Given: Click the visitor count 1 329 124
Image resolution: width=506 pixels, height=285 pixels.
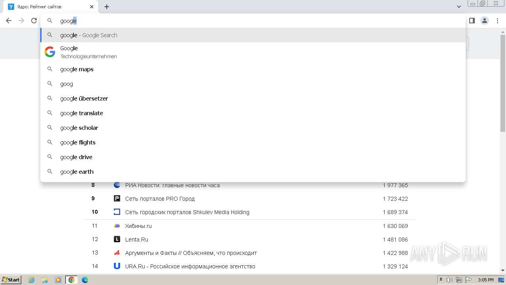Looking at the screenshot, I should point(395,266).
